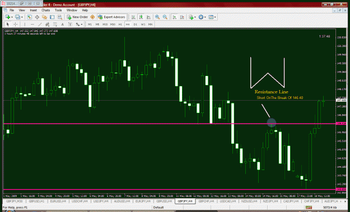Switch to the USDCAD,H4 chart tab

pos(228,201)
